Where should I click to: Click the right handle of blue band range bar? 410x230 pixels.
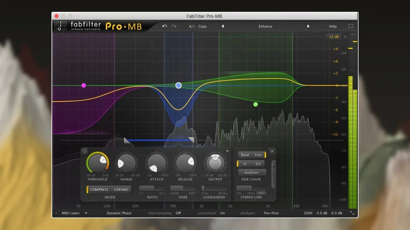[x=191, y=140]
